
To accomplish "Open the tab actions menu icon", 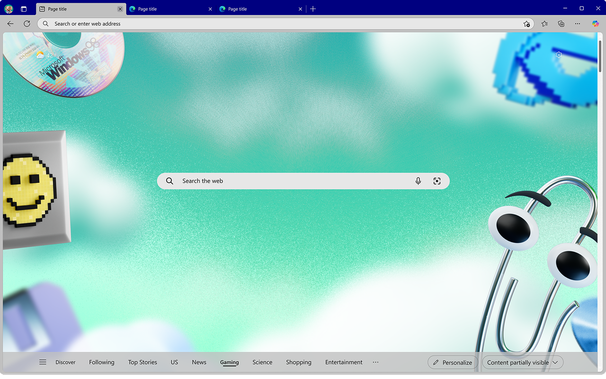I will click(24, 9).
